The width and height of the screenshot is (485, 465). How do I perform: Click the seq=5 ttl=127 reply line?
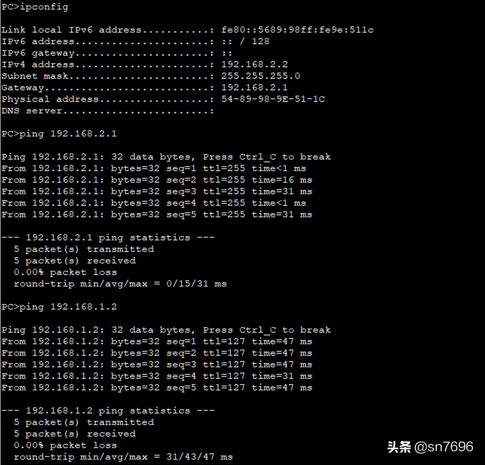click(x=157, y=388)
